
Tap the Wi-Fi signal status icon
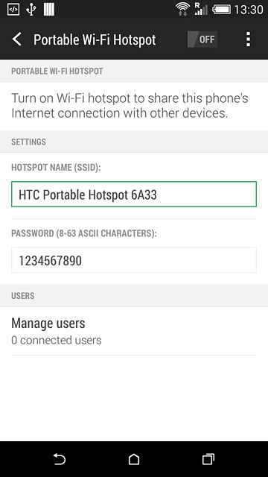tap(182, 9)
